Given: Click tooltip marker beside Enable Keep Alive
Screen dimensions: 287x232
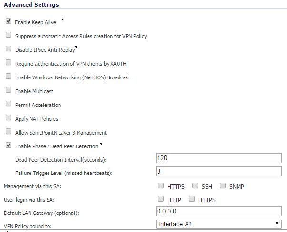Looking at the screenshot, I should click(x=62, y=19).
